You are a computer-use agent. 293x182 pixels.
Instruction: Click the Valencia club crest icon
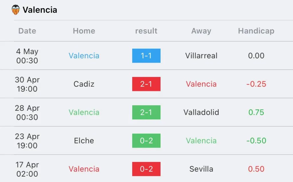point(16,10)
